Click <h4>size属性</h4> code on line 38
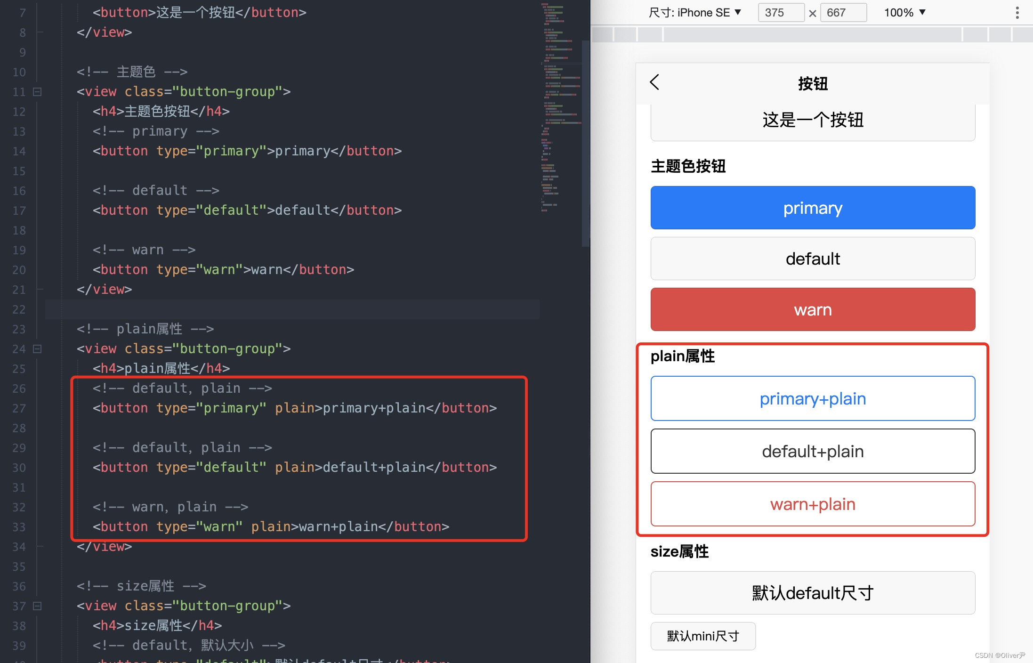1033x663 pixels. coord(157,626)
